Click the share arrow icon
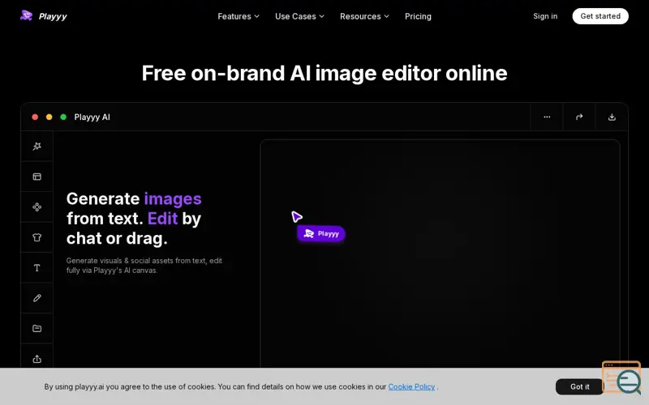This screenshot has width=649, height=405. pos(579,117)
